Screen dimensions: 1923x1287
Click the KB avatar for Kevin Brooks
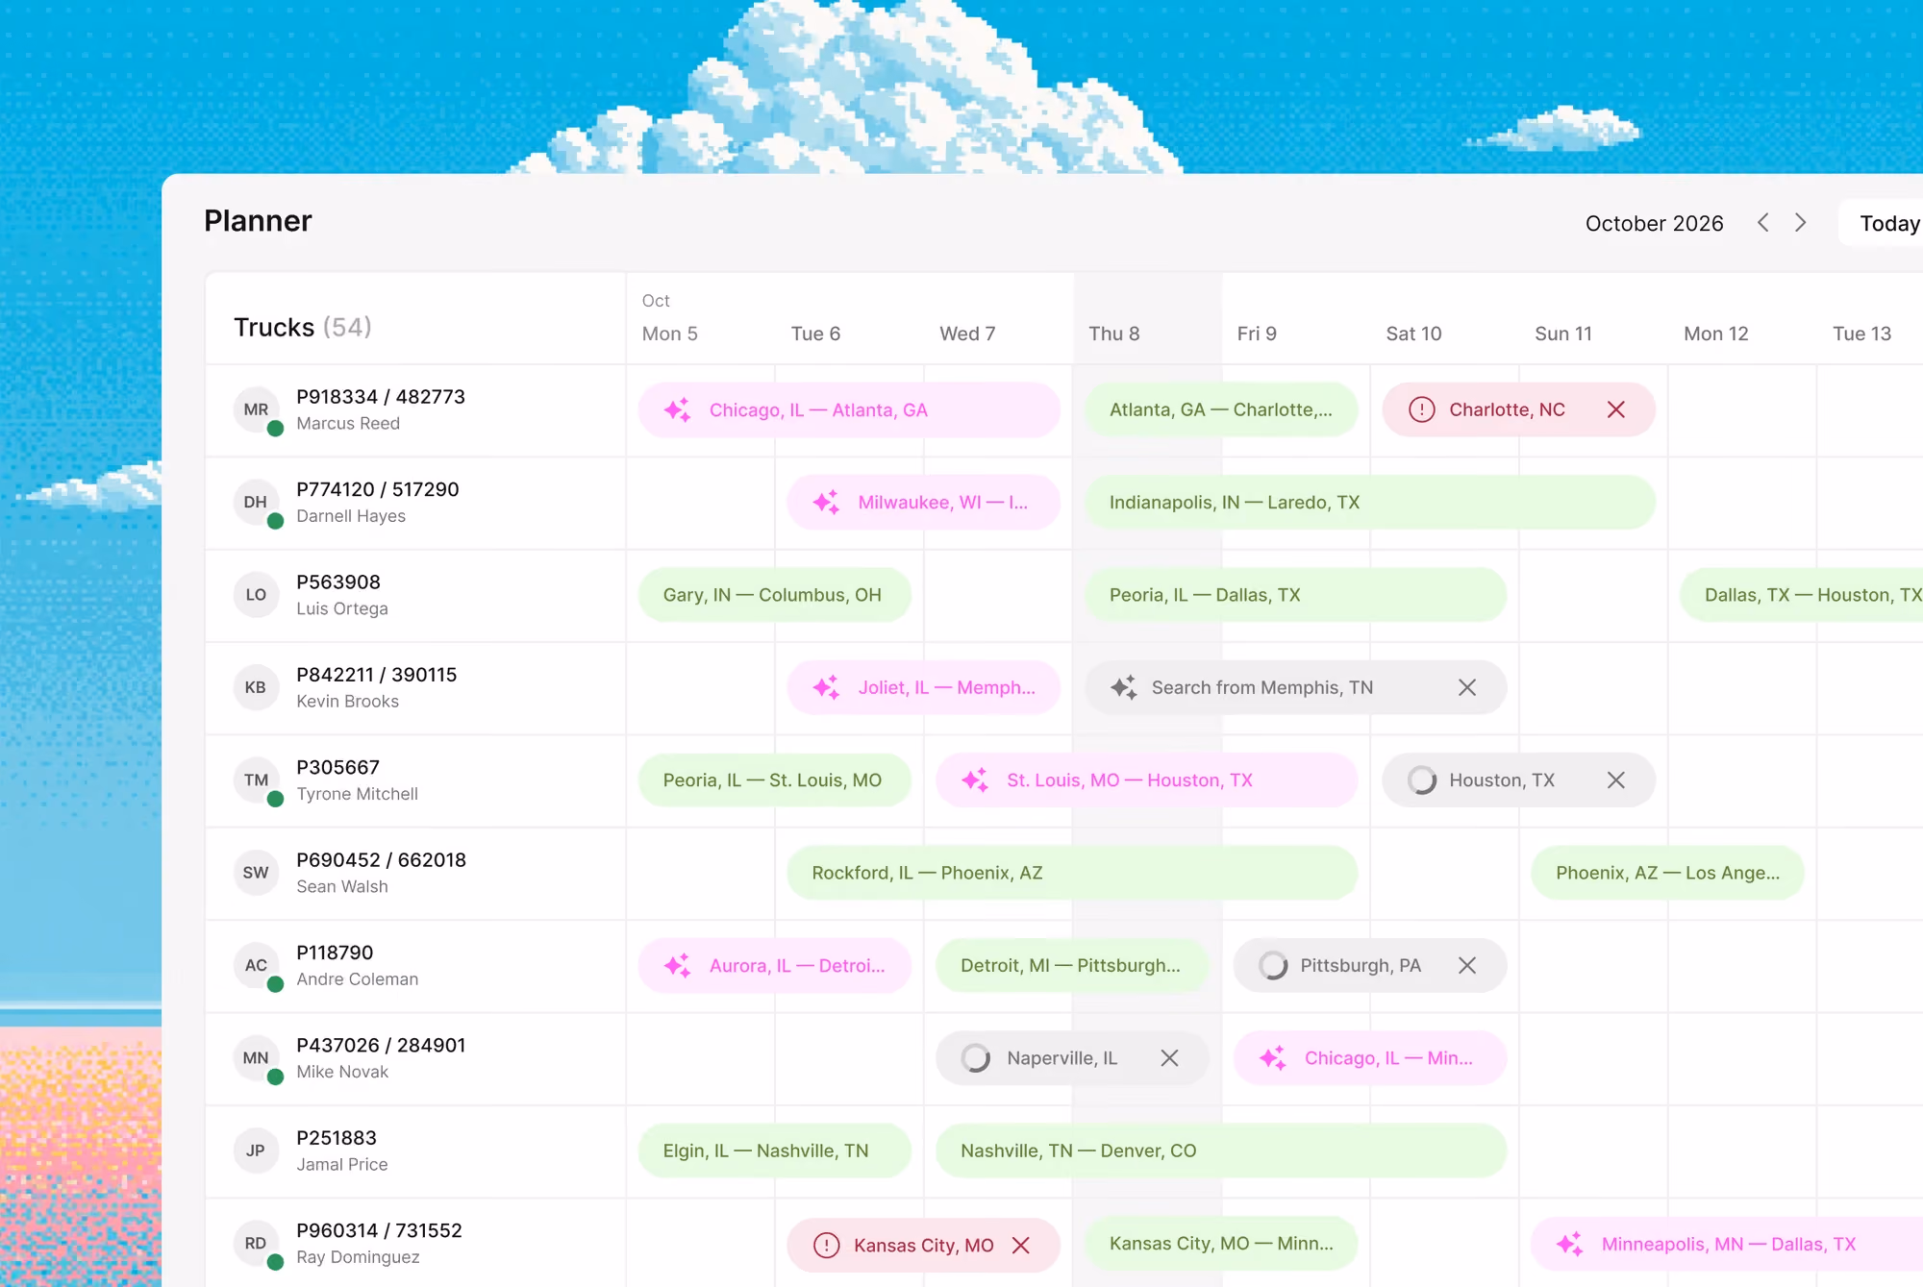pos(256,687)
